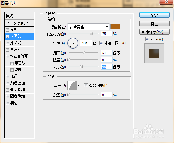
Task: Enable the 外发光 outer glow checkbox
Action: (8, 43)
